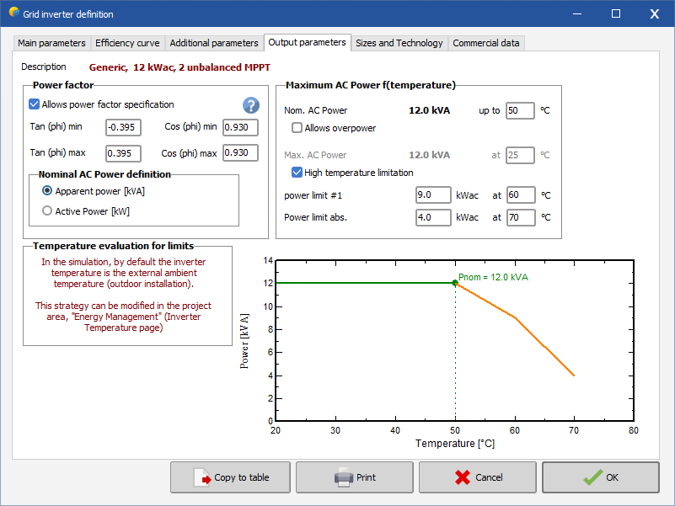Click power limit #1 temperature field
675x506 pixels.
click(x=521, y=195)
